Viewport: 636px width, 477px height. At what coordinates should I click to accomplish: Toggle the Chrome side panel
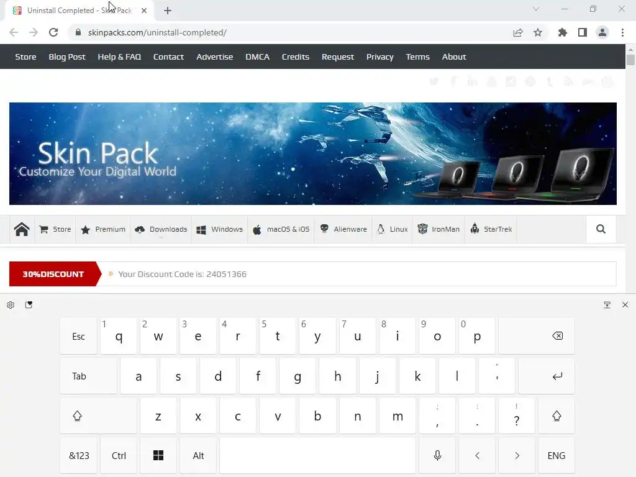(x=583, y=32)
